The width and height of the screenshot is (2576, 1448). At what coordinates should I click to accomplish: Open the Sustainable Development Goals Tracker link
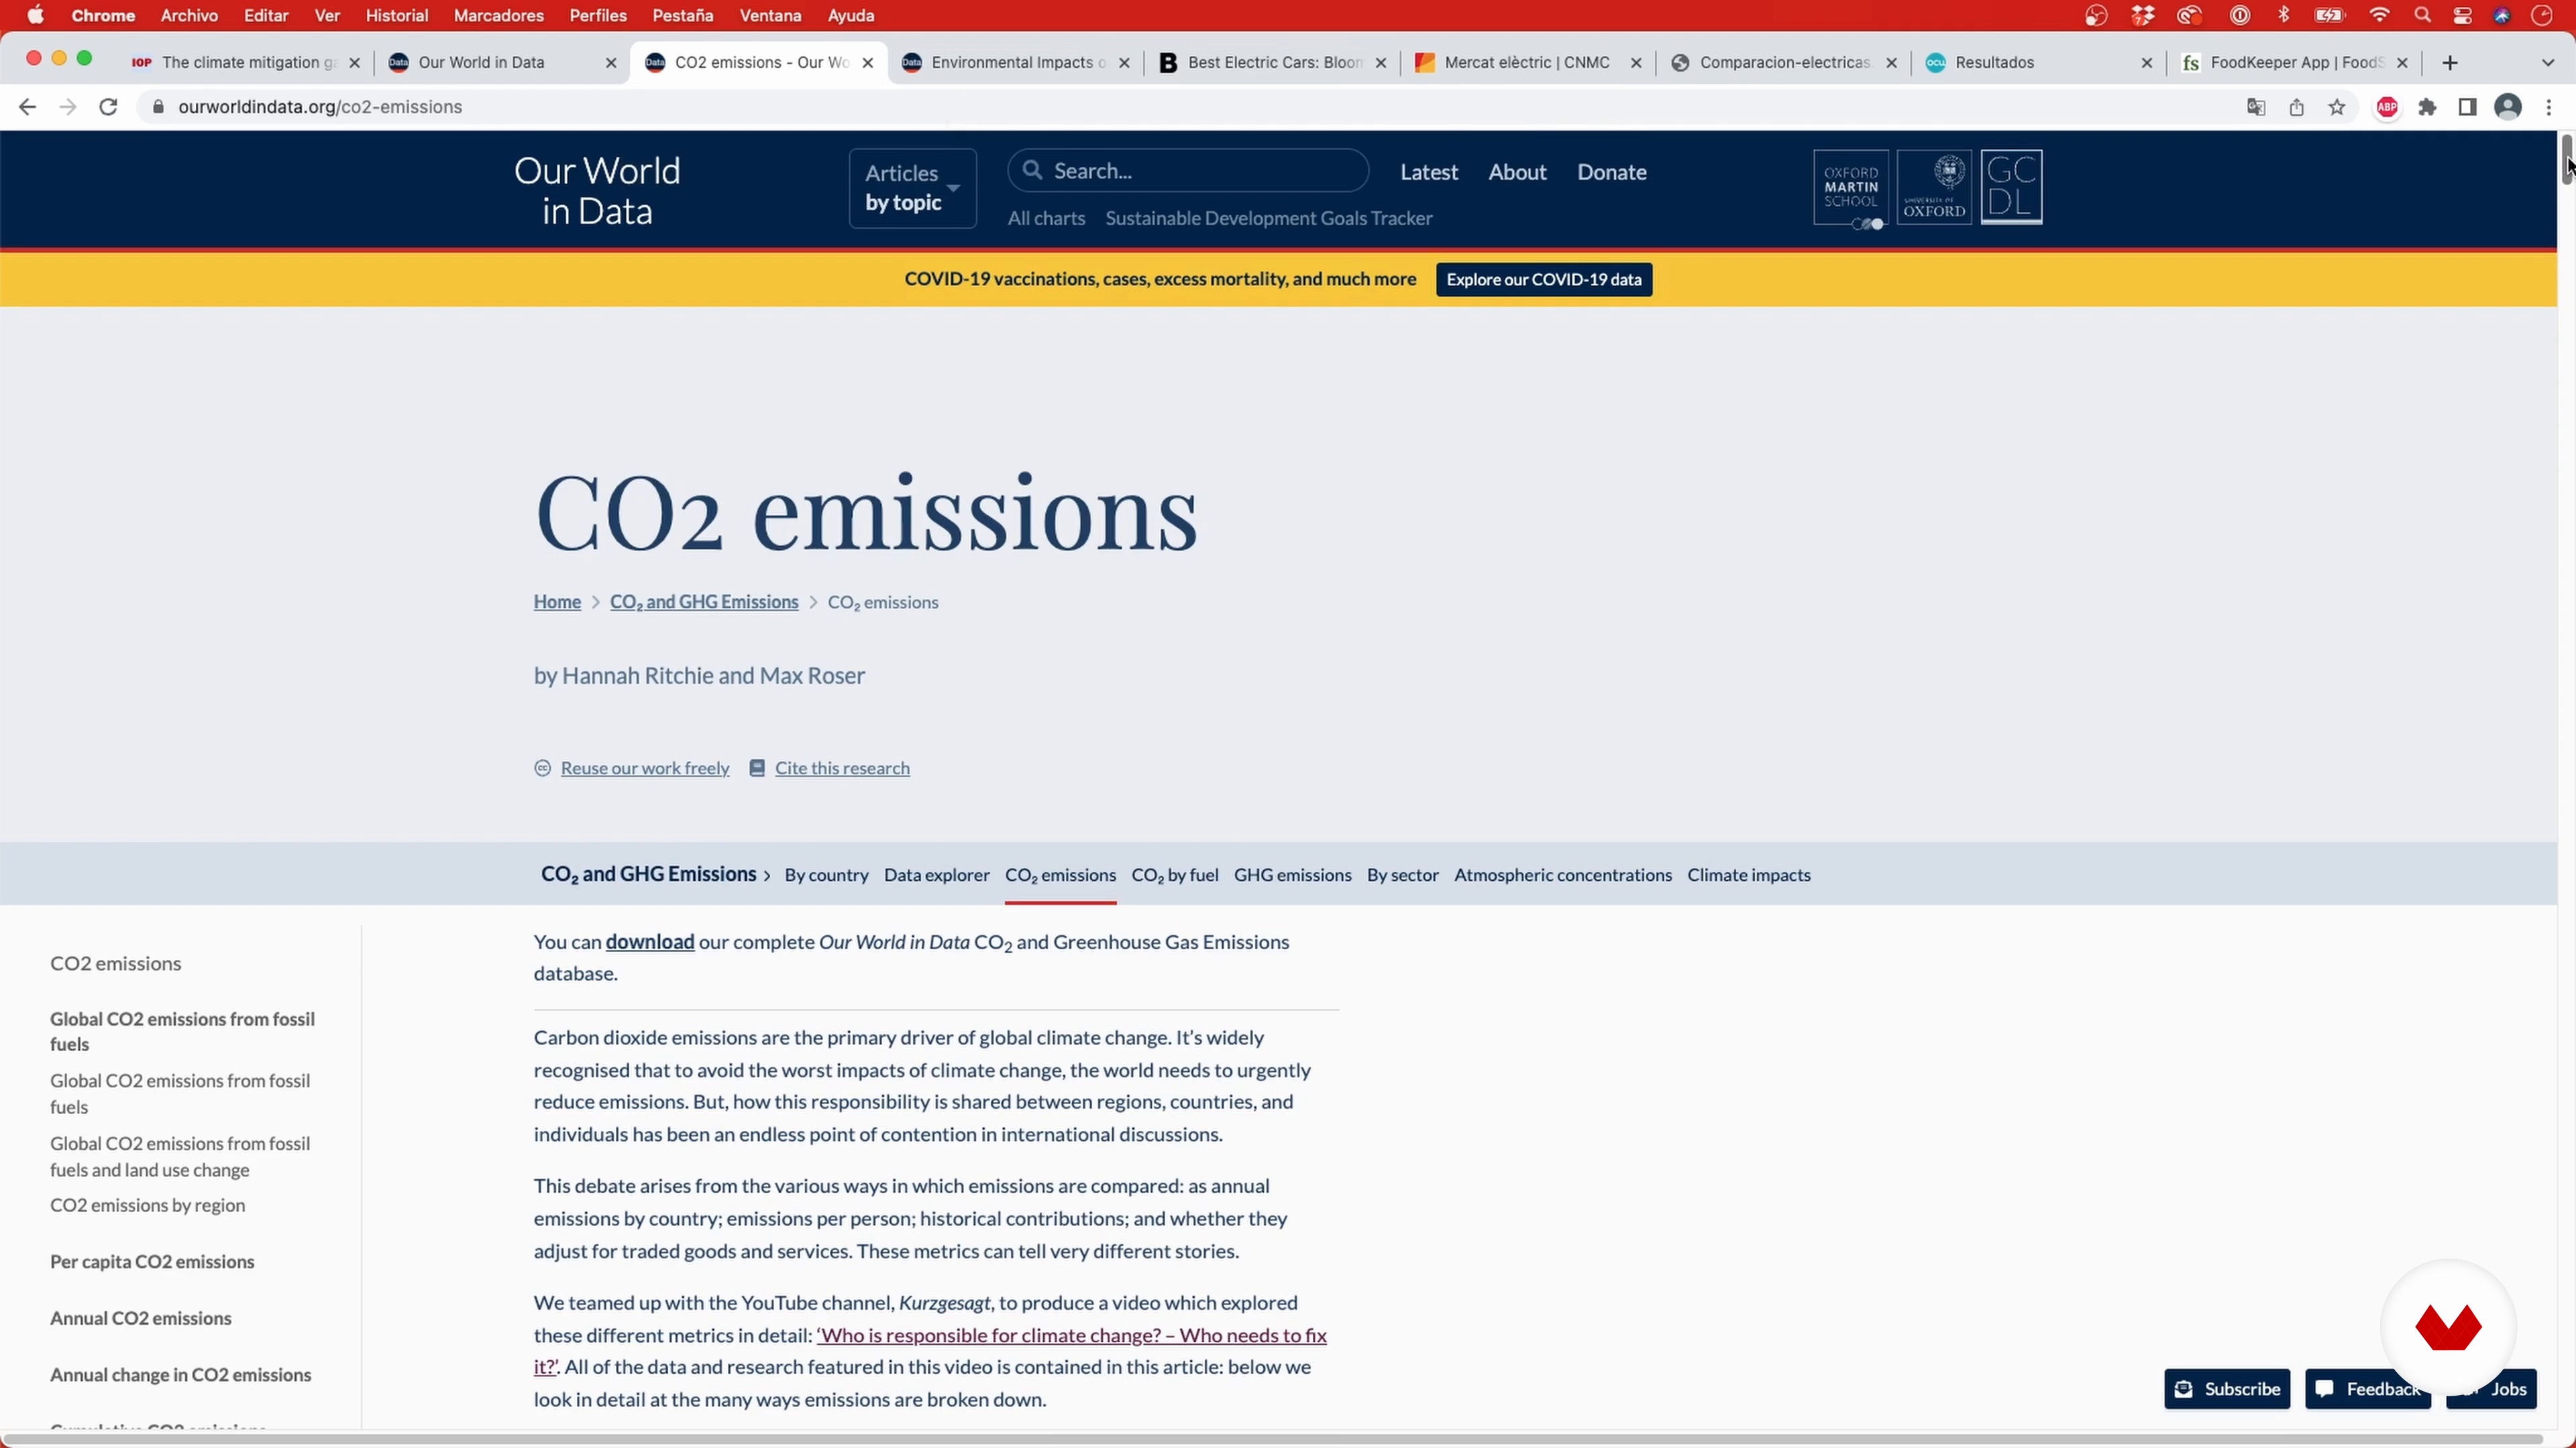tap(1269, 219)
